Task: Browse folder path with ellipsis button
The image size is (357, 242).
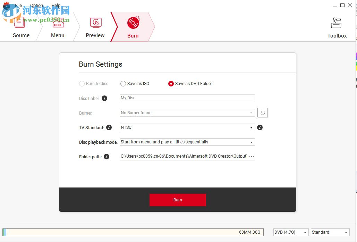Action: [x=251, y=157]
